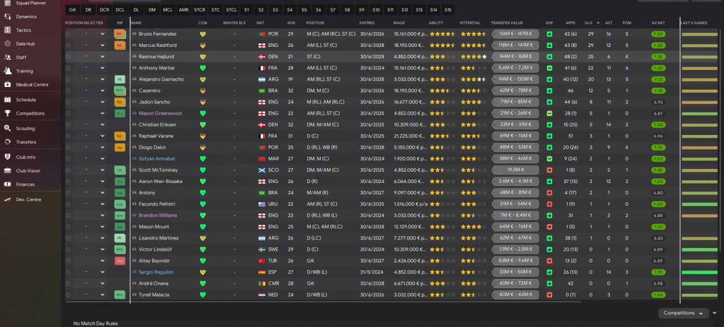The image size is (724, 327).
Task: Open position dropdown for Bruno Fernandes
Action: point(102,34)
